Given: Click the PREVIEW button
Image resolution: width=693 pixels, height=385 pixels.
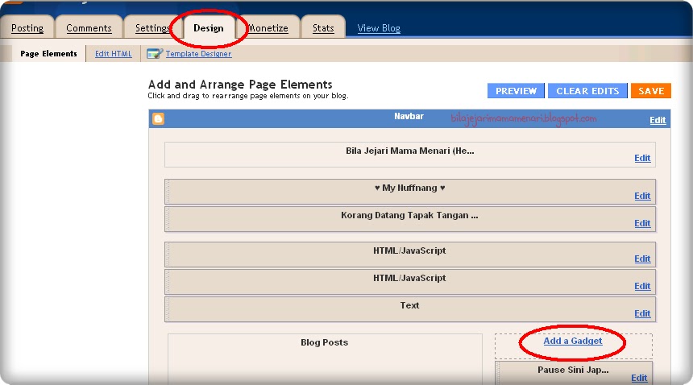Looking at the screenshot, I should [x=517, y=90].
